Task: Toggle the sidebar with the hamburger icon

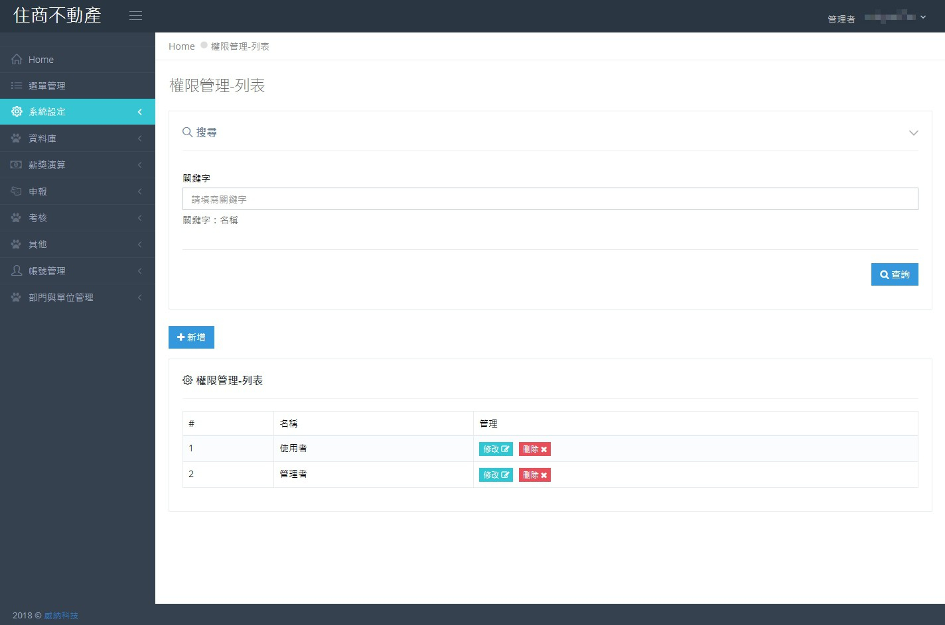Action: (136, 15)
